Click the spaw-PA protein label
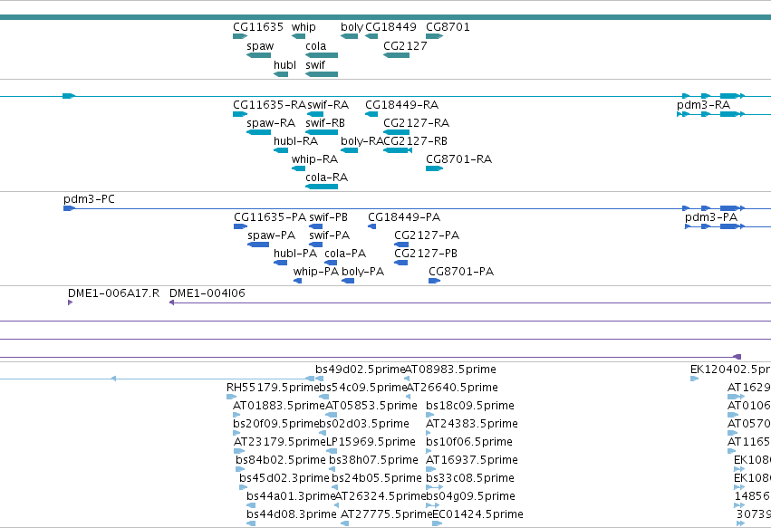Viewport: 771px width, 528px height. point(272,235)
